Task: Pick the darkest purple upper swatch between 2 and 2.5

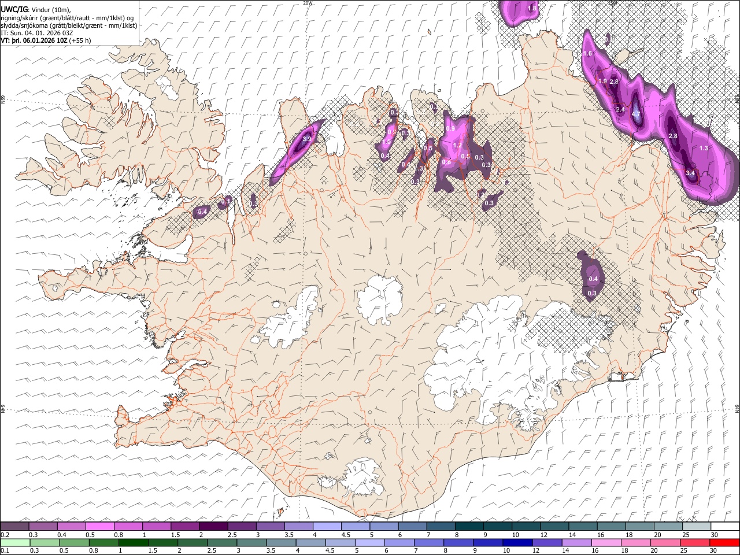Action: click(213, 527)
